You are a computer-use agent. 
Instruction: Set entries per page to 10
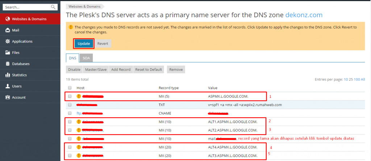[x=346, y=79]
